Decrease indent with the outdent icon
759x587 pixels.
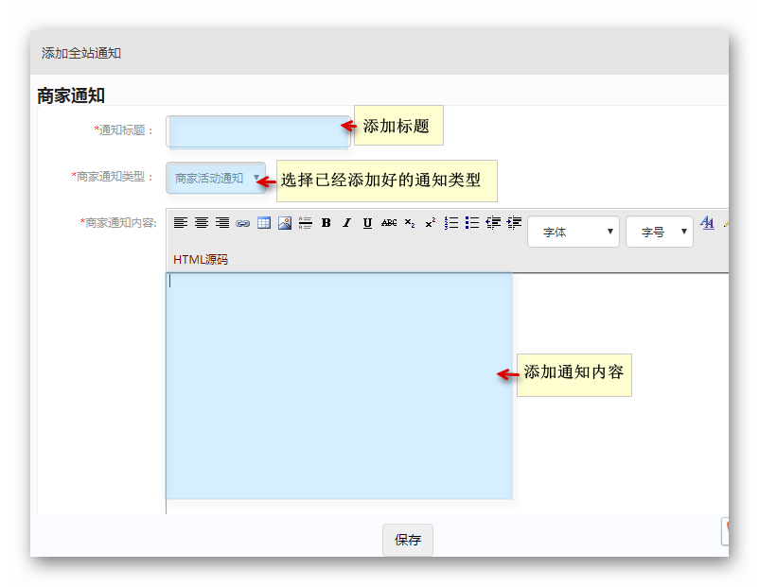pyautogui.click(x=493, y=222)
